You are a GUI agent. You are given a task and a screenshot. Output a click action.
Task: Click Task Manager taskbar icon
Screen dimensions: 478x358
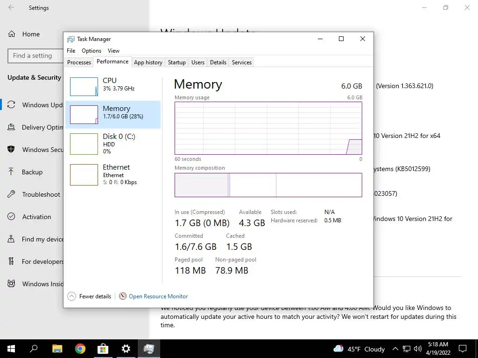pos(149,349)
